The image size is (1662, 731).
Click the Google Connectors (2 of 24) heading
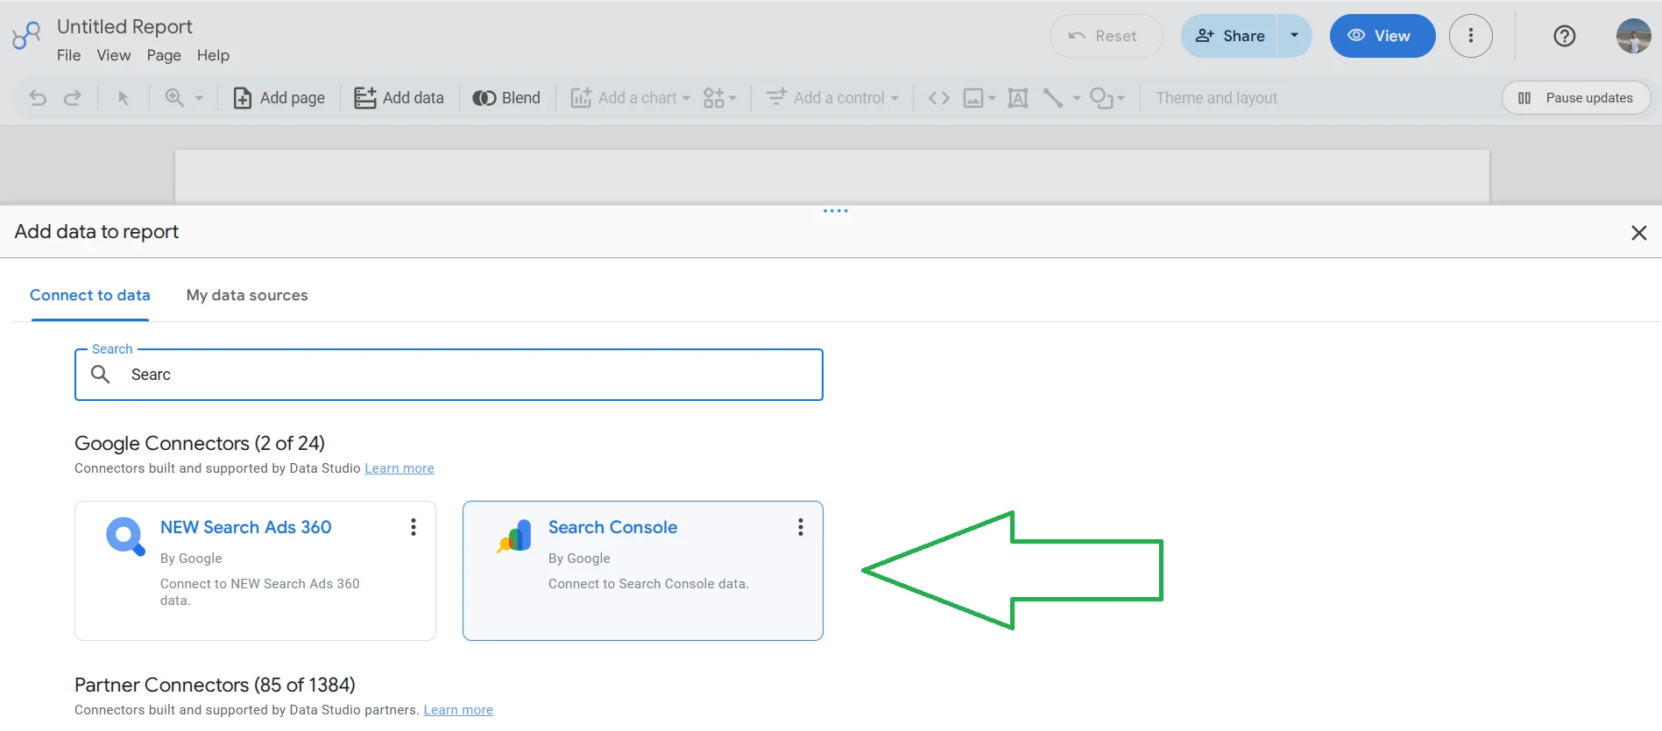coord(200,443)
